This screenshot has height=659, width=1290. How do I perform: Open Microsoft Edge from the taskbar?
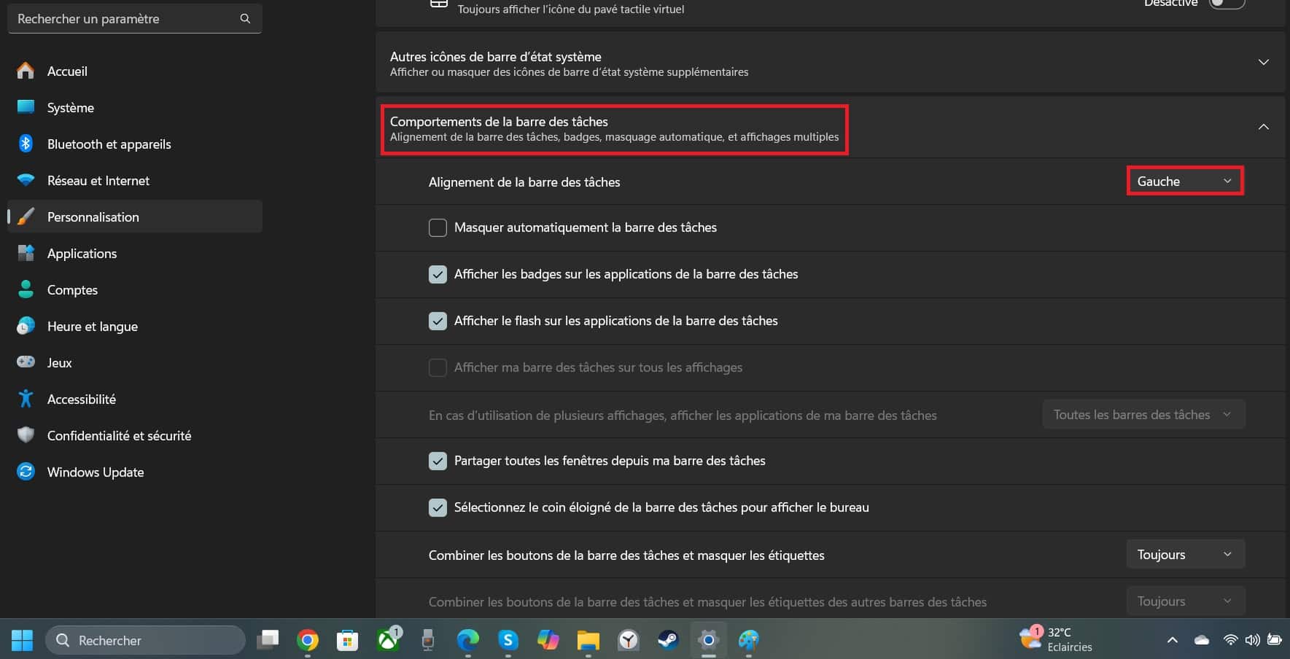[x=467, y=640]
